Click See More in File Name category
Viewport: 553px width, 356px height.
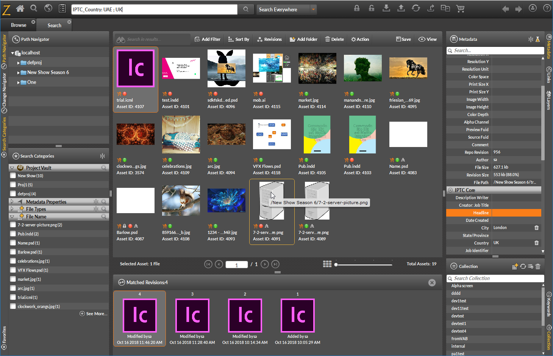pyautogui.click(x=94, y=314)
